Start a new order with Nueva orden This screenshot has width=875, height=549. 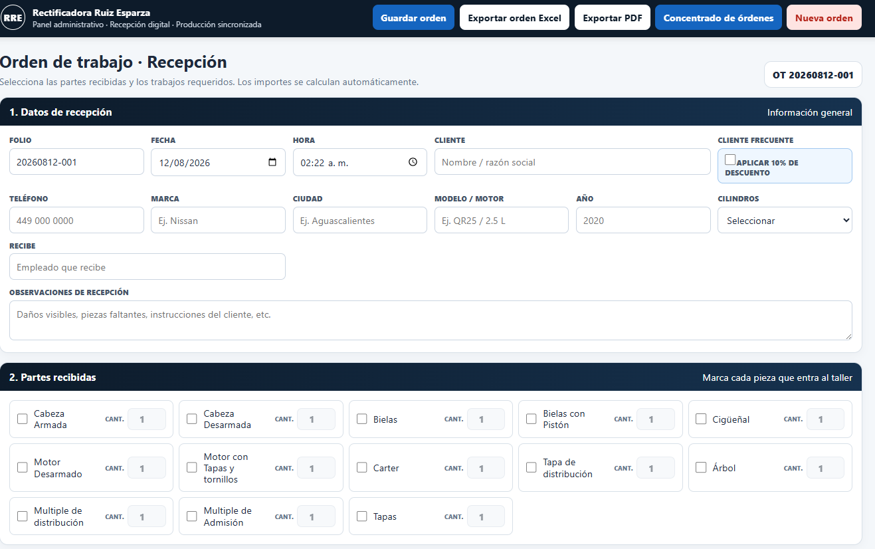click(x=824, y=18)
